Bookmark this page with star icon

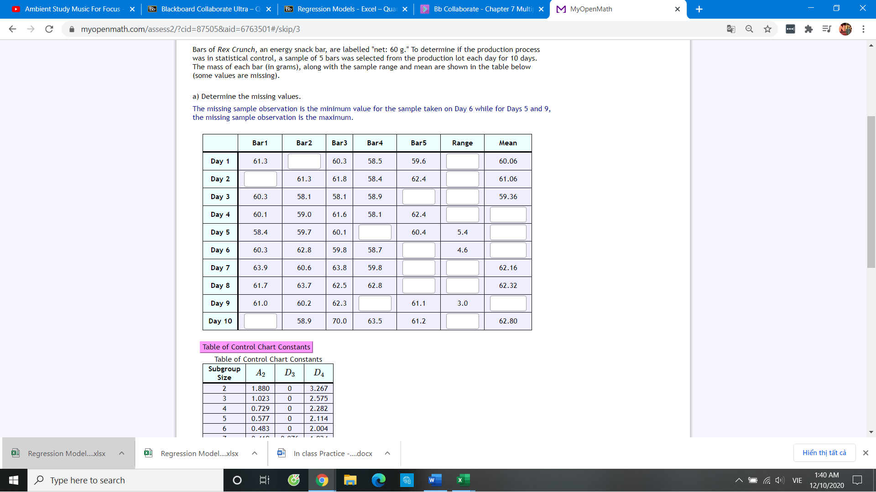point(767,29)
